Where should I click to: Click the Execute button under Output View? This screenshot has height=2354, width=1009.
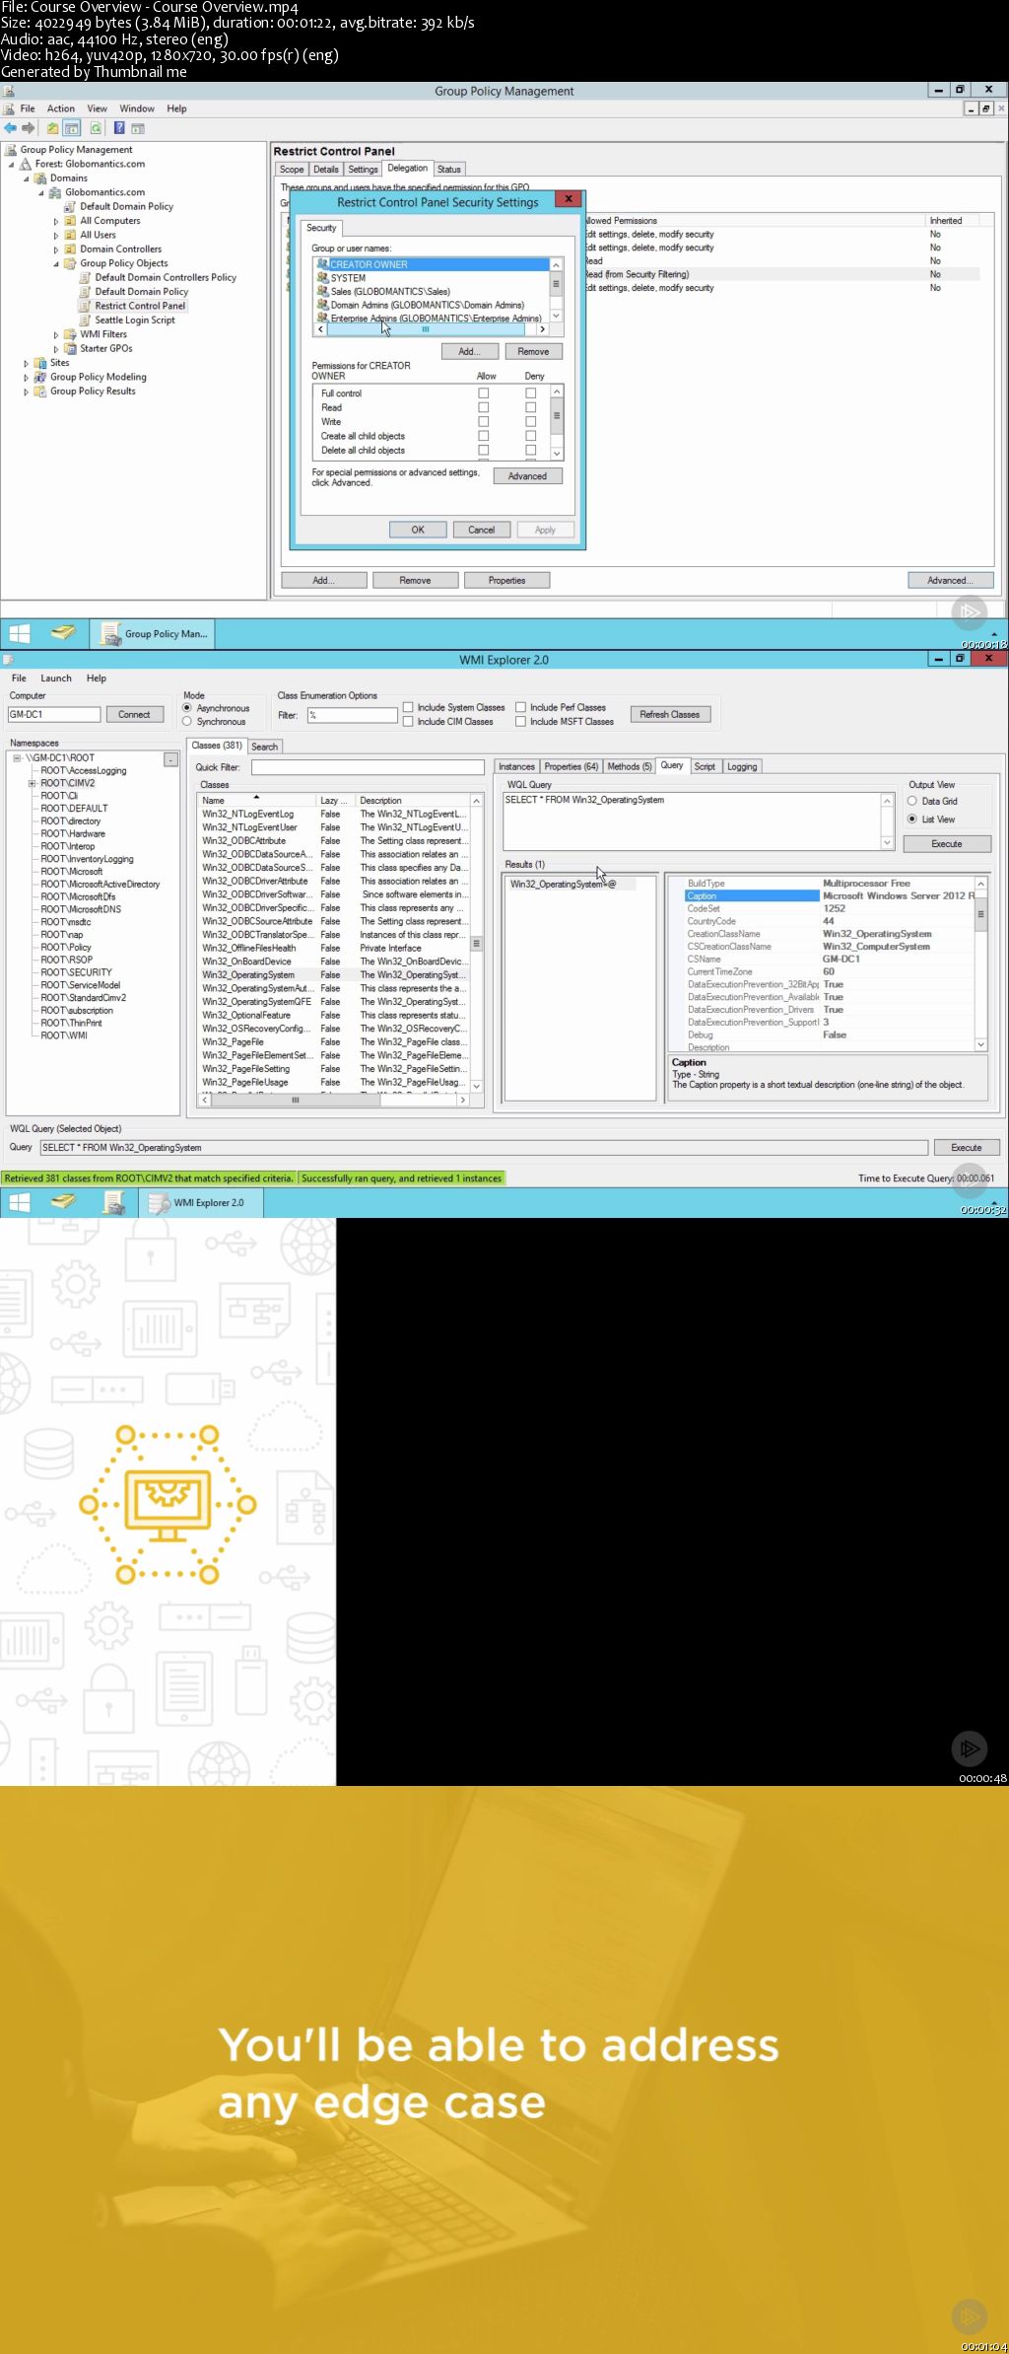947,843
